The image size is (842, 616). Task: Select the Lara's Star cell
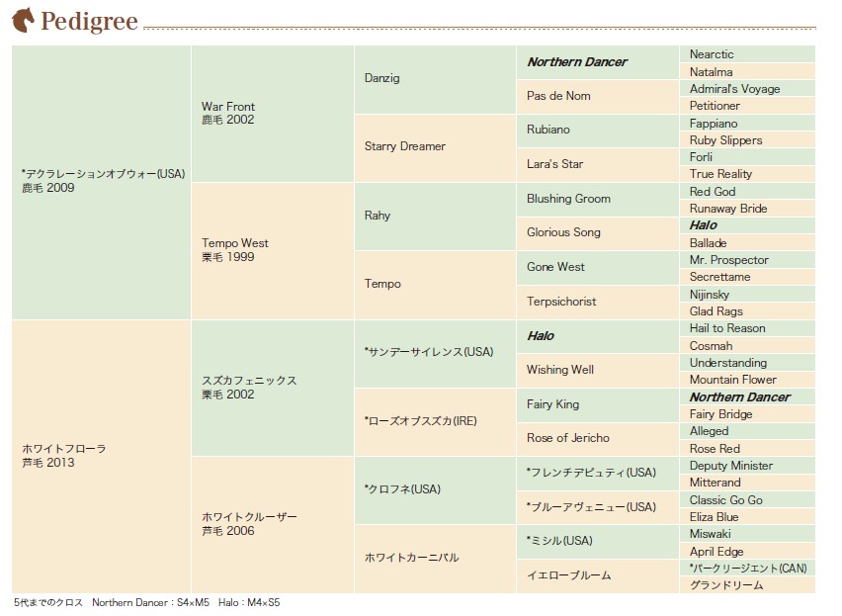coord(598,165)
